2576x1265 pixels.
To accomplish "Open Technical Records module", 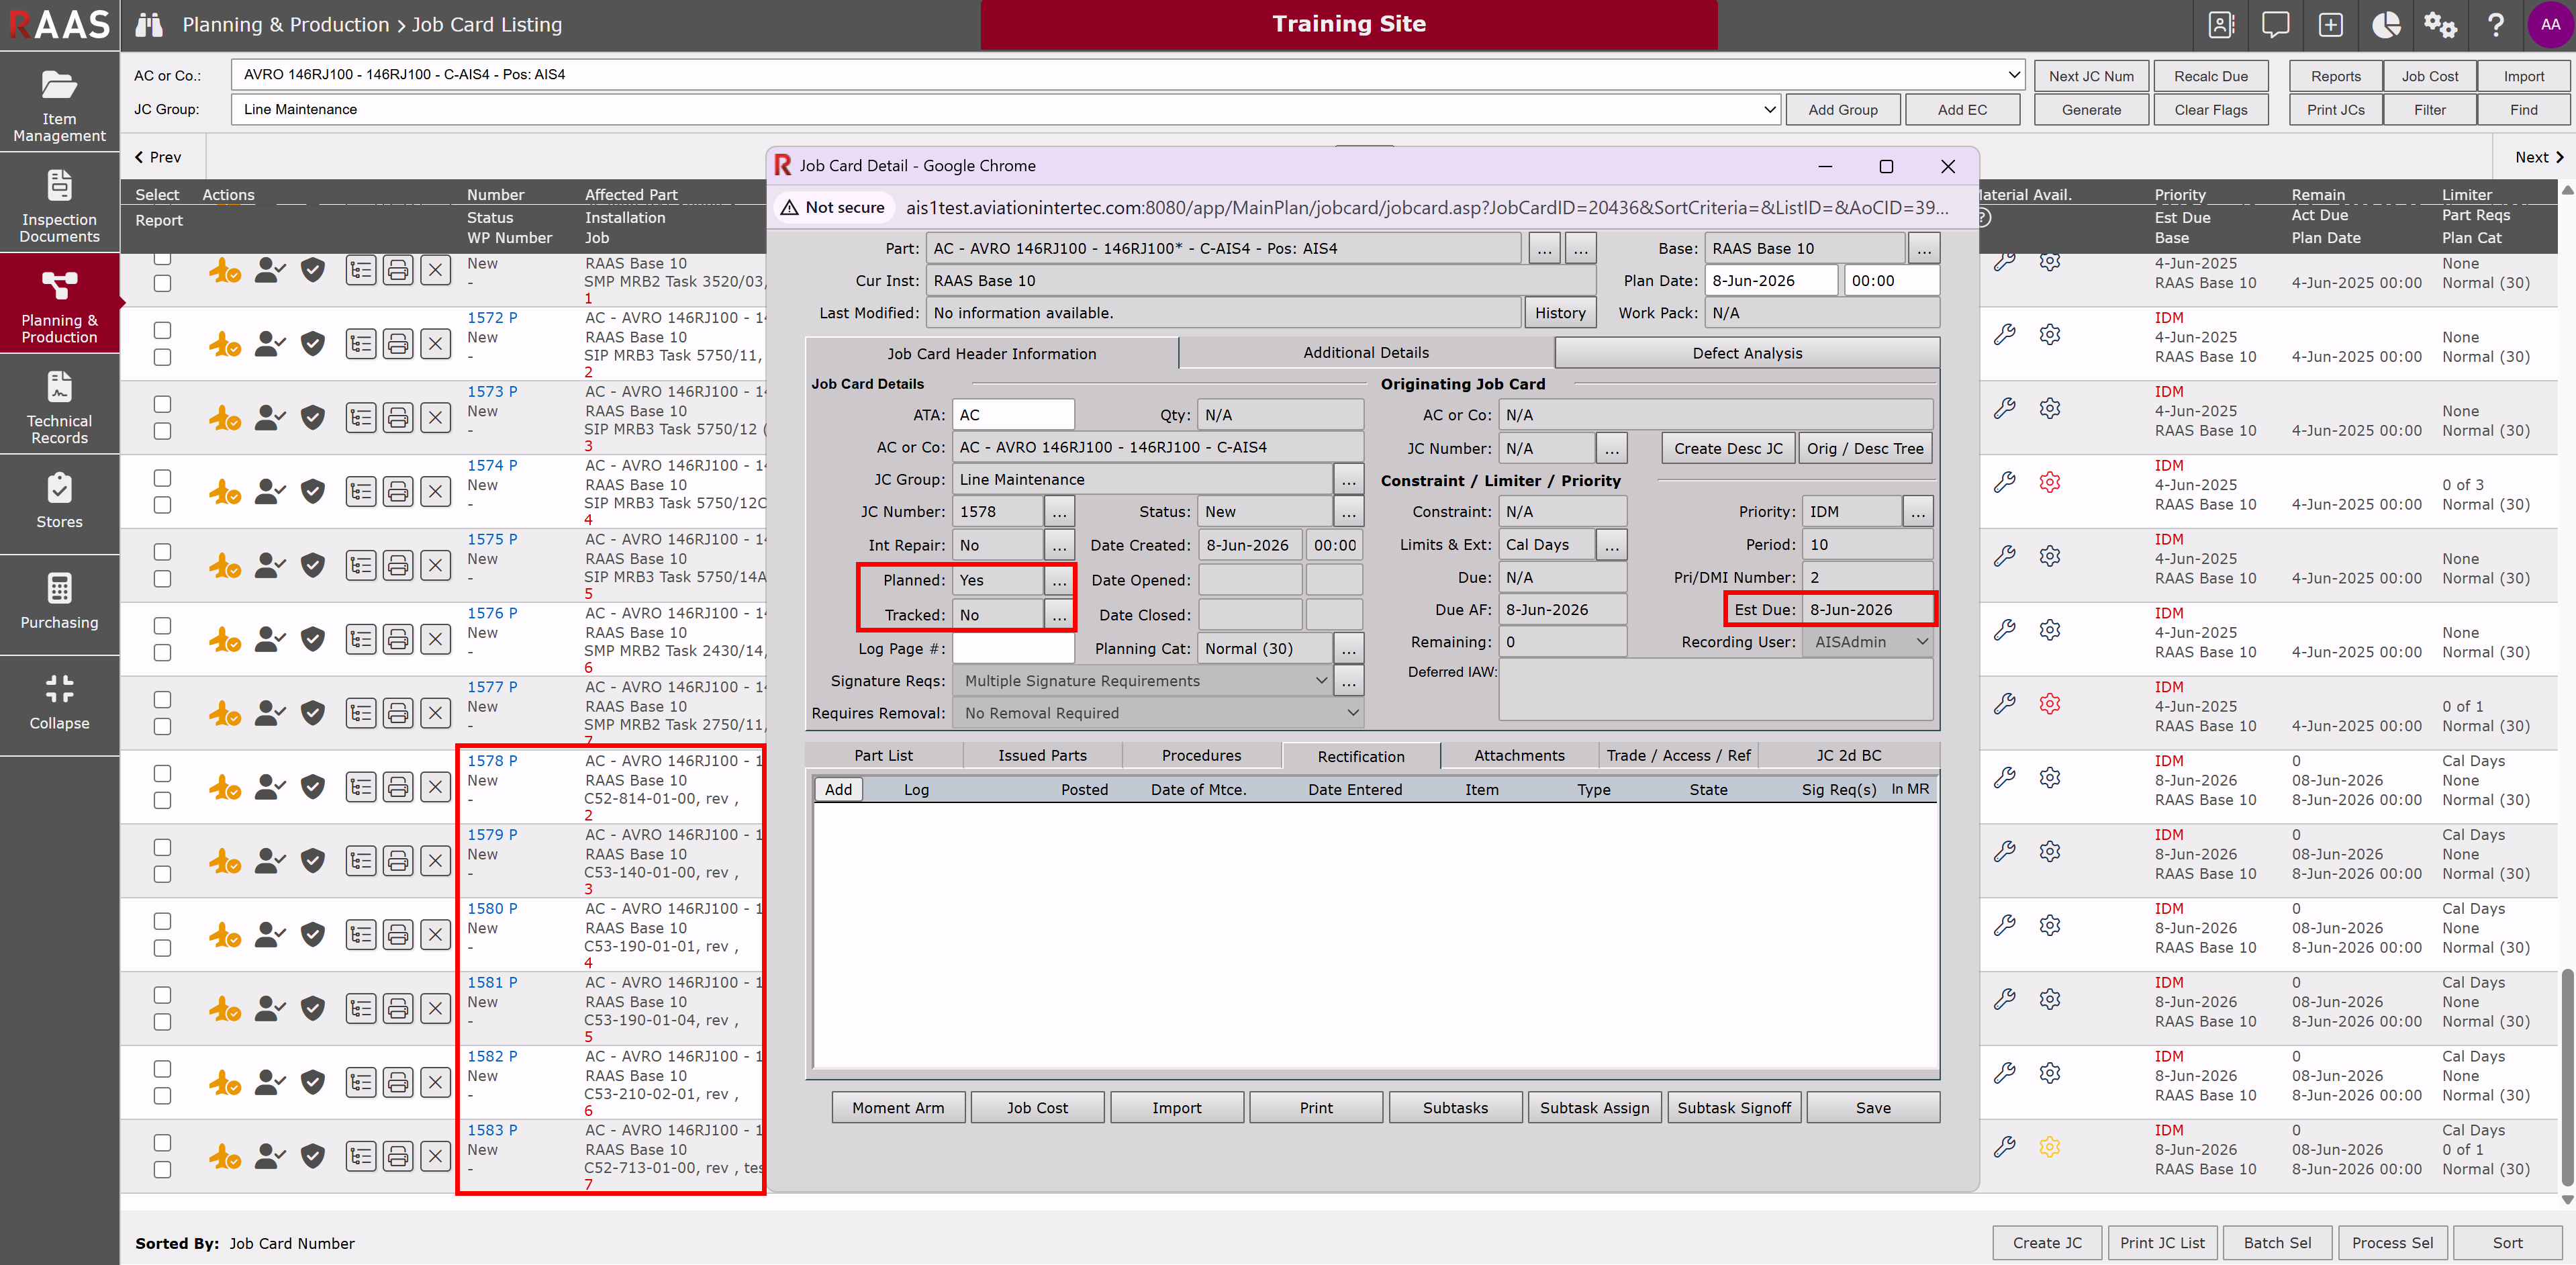I will point(59,405).
